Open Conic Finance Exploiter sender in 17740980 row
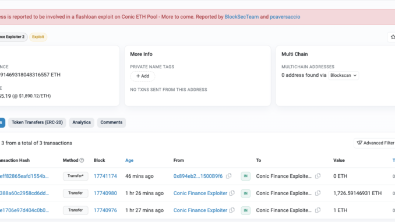This screenshot has width=395, height=222. [200, 193]
